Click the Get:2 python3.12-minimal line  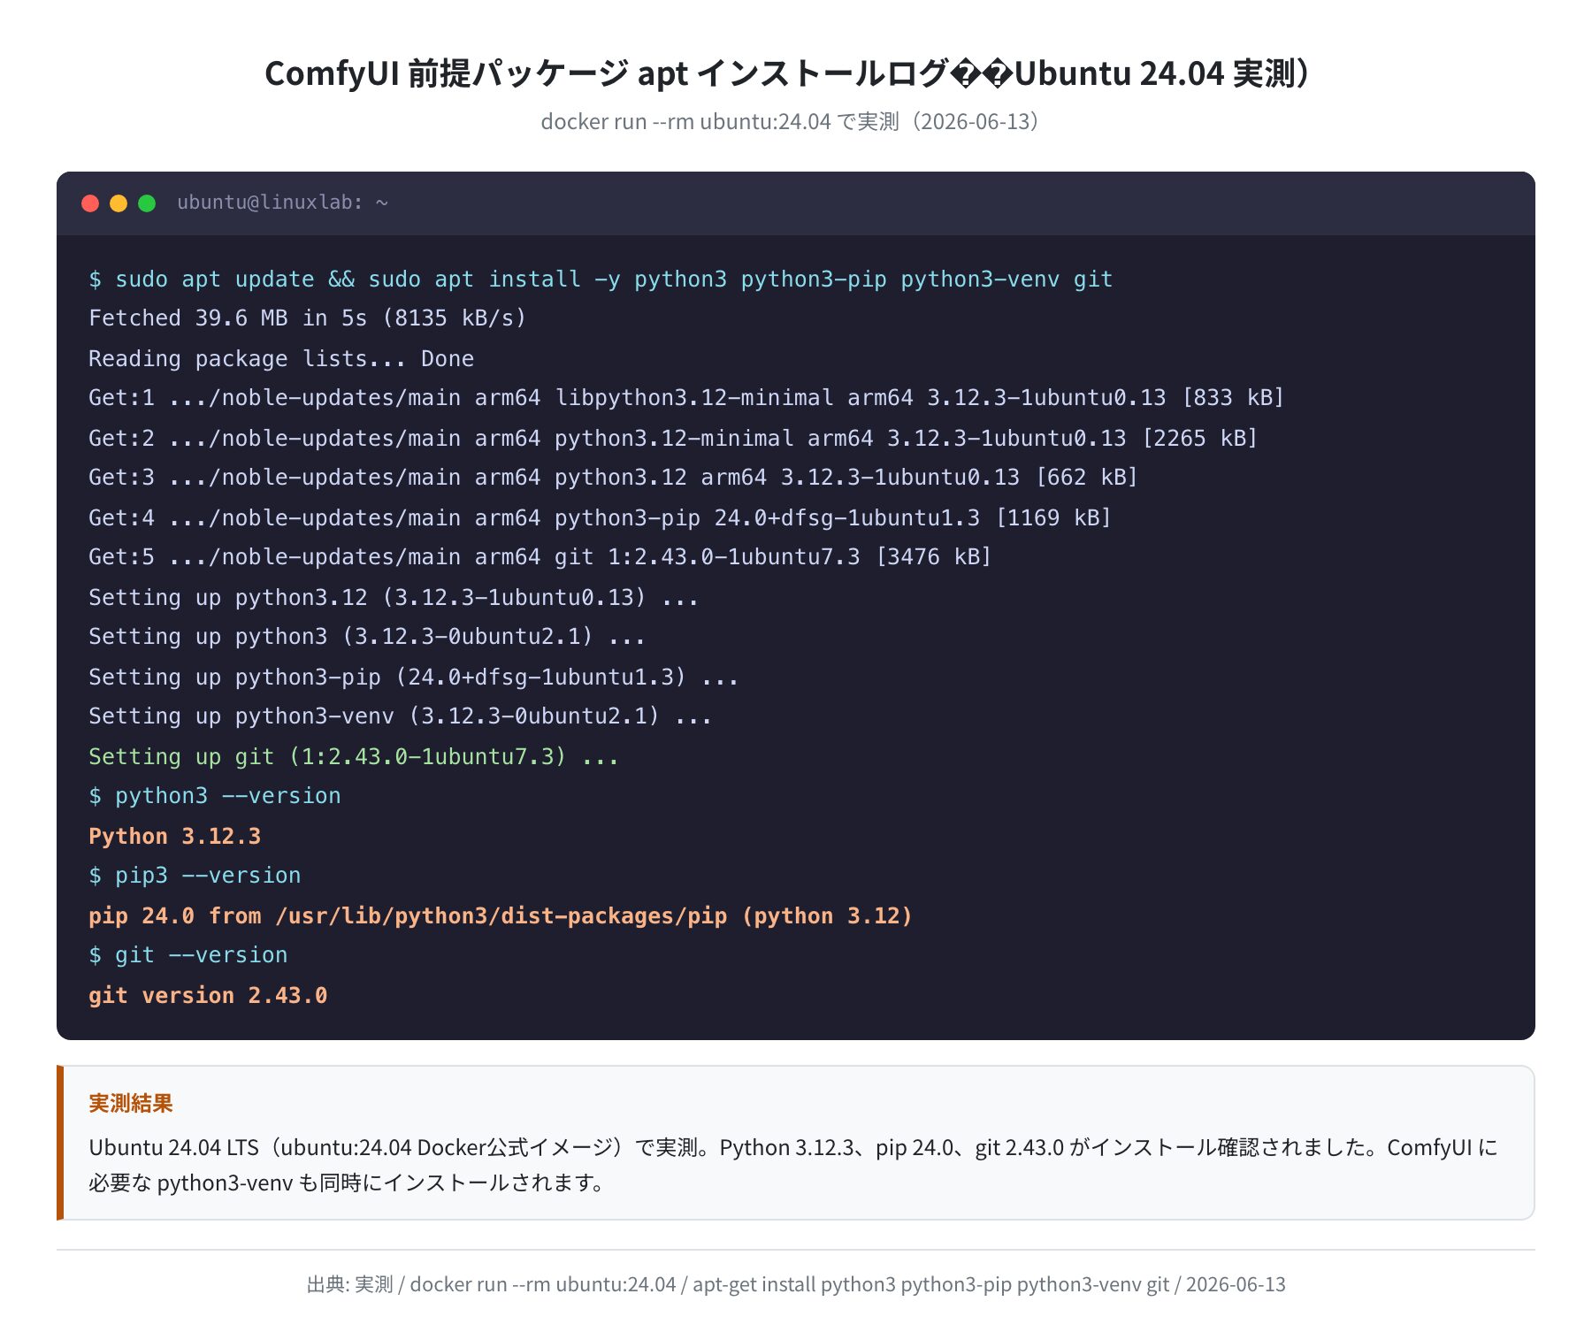point(673,439)
